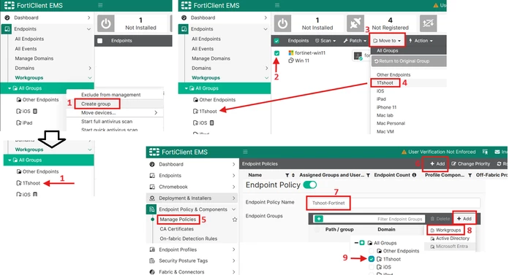Click Delete in the Endpoint Groups bar
This screenshot has height=275, width=512.
(440, 219)
